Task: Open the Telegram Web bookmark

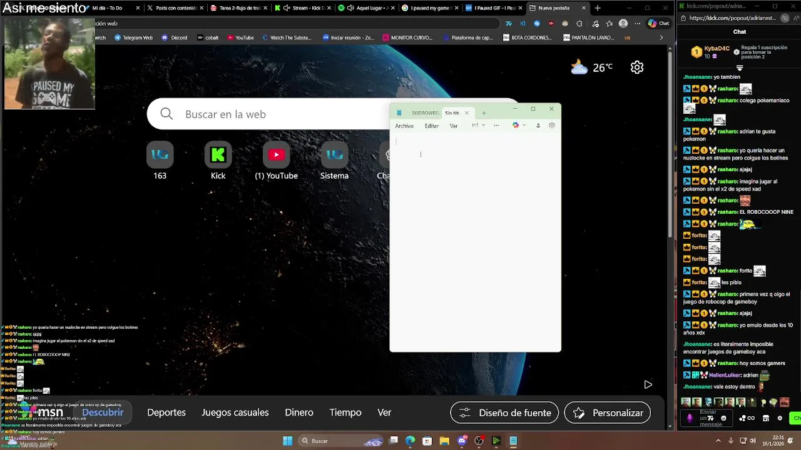Action: (x=133, y=37)
